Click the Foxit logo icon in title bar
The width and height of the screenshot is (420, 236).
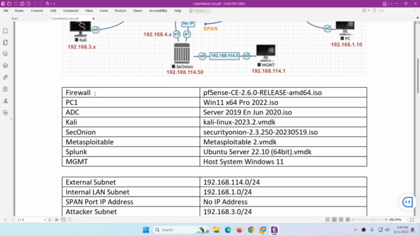coord(3,4)
